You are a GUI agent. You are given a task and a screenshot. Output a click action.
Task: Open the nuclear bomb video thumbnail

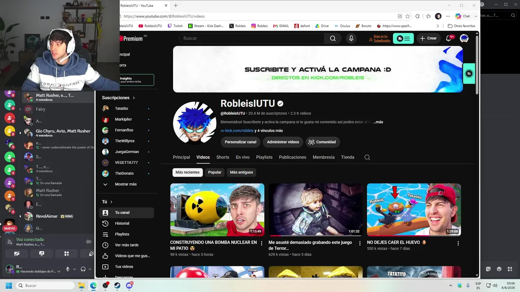[x=217, y=210]
